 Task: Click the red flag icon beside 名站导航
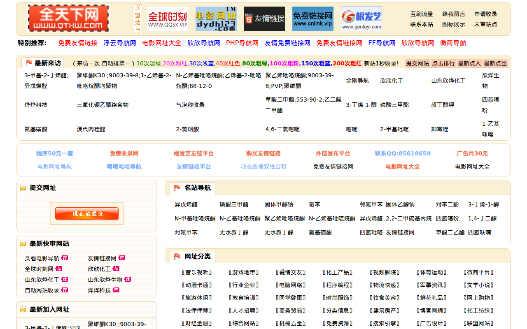point(177,188)
